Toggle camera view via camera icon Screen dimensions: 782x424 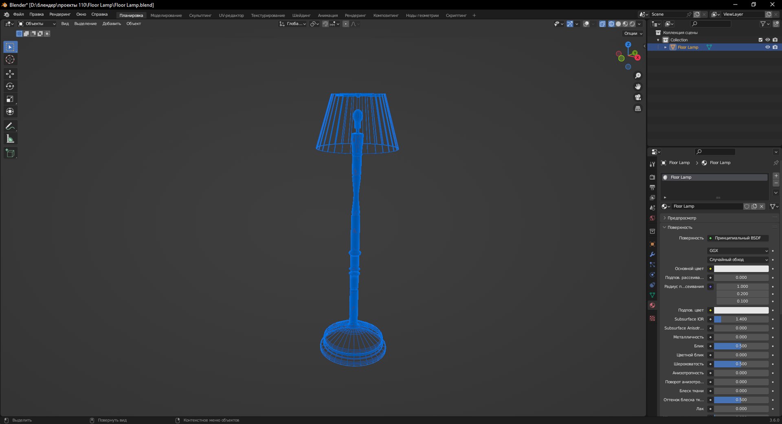638,97
